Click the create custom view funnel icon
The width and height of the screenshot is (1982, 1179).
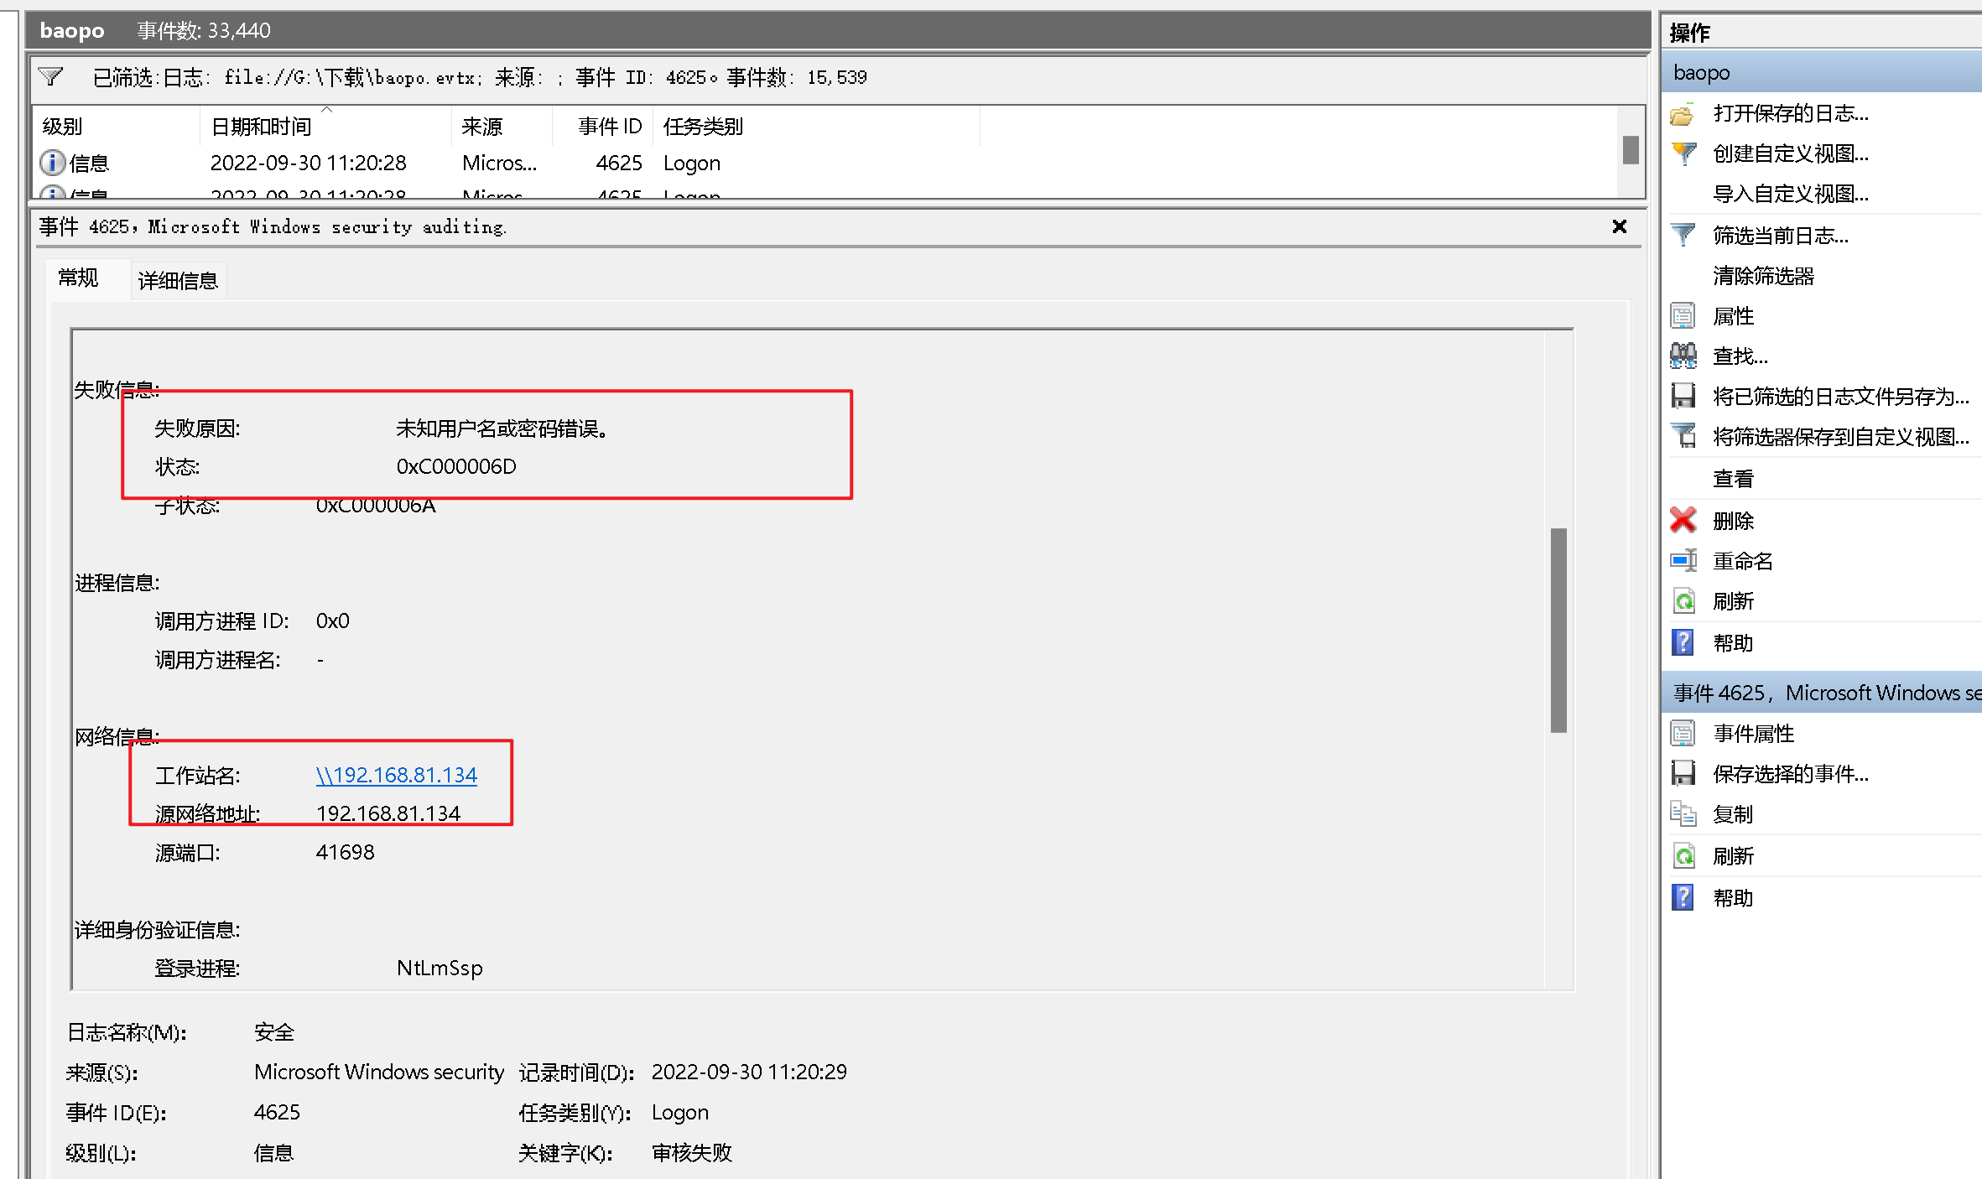coord(1683,153)
